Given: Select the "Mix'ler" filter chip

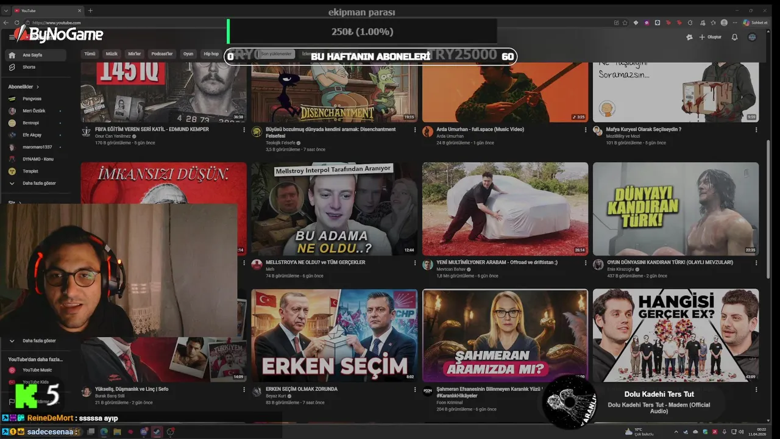Looking at the screenshot, I should 134,54.
